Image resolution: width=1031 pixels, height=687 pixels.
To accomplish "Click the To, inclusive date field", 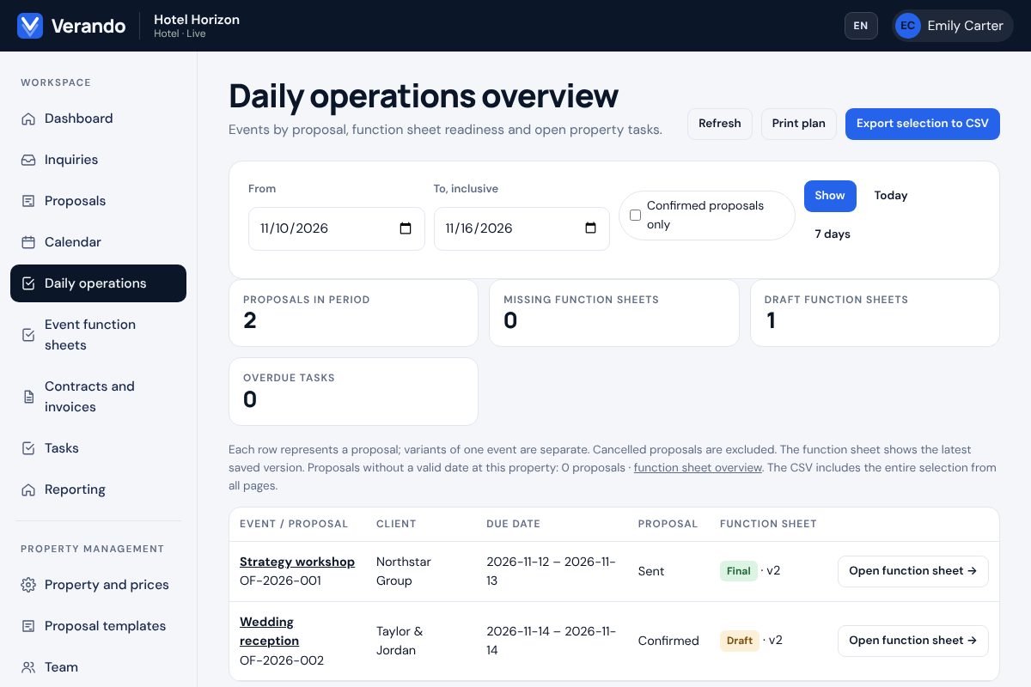I will pyautogui.click(x=522, y=228).
